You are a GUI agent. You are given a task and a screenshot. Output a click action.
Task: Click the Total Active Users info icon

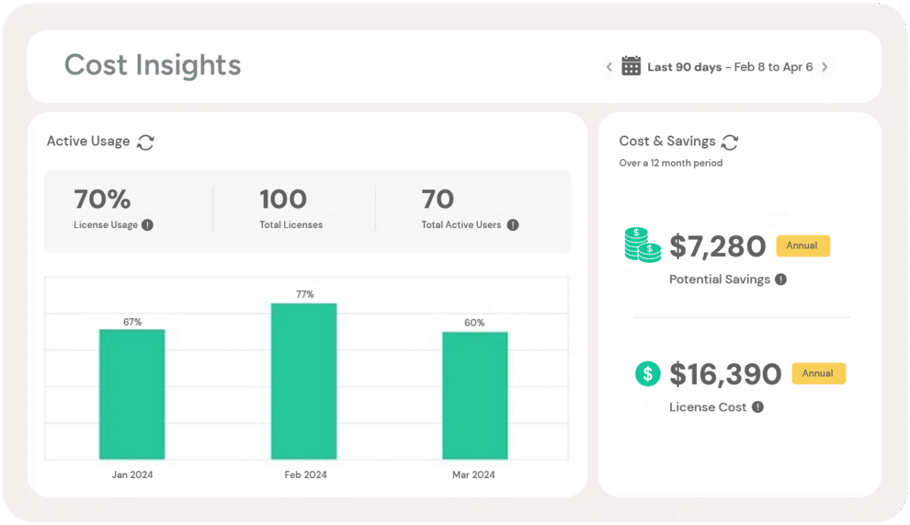[x=513, y=225]
